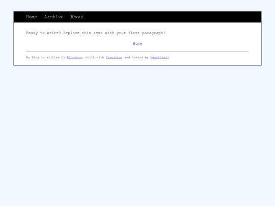Image resolution: width=275 pixels, height=206 pixels.
Task: Follow the centered blue Home link
Action: click(x=137, y=44)
